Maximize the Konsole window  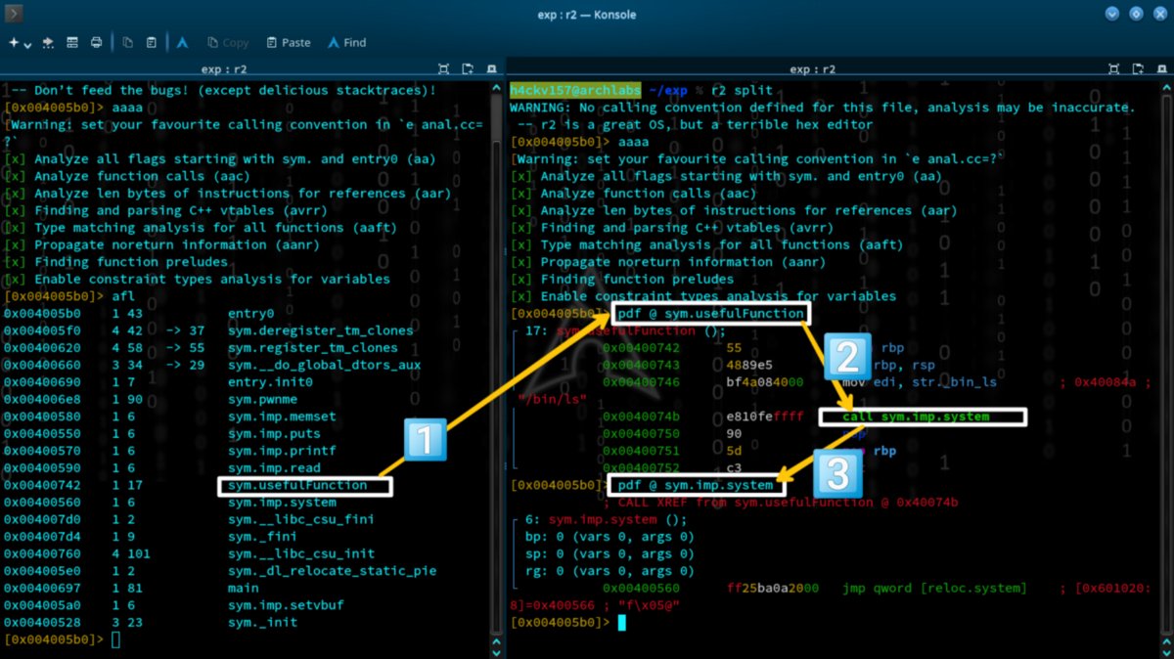[1136, 14]
